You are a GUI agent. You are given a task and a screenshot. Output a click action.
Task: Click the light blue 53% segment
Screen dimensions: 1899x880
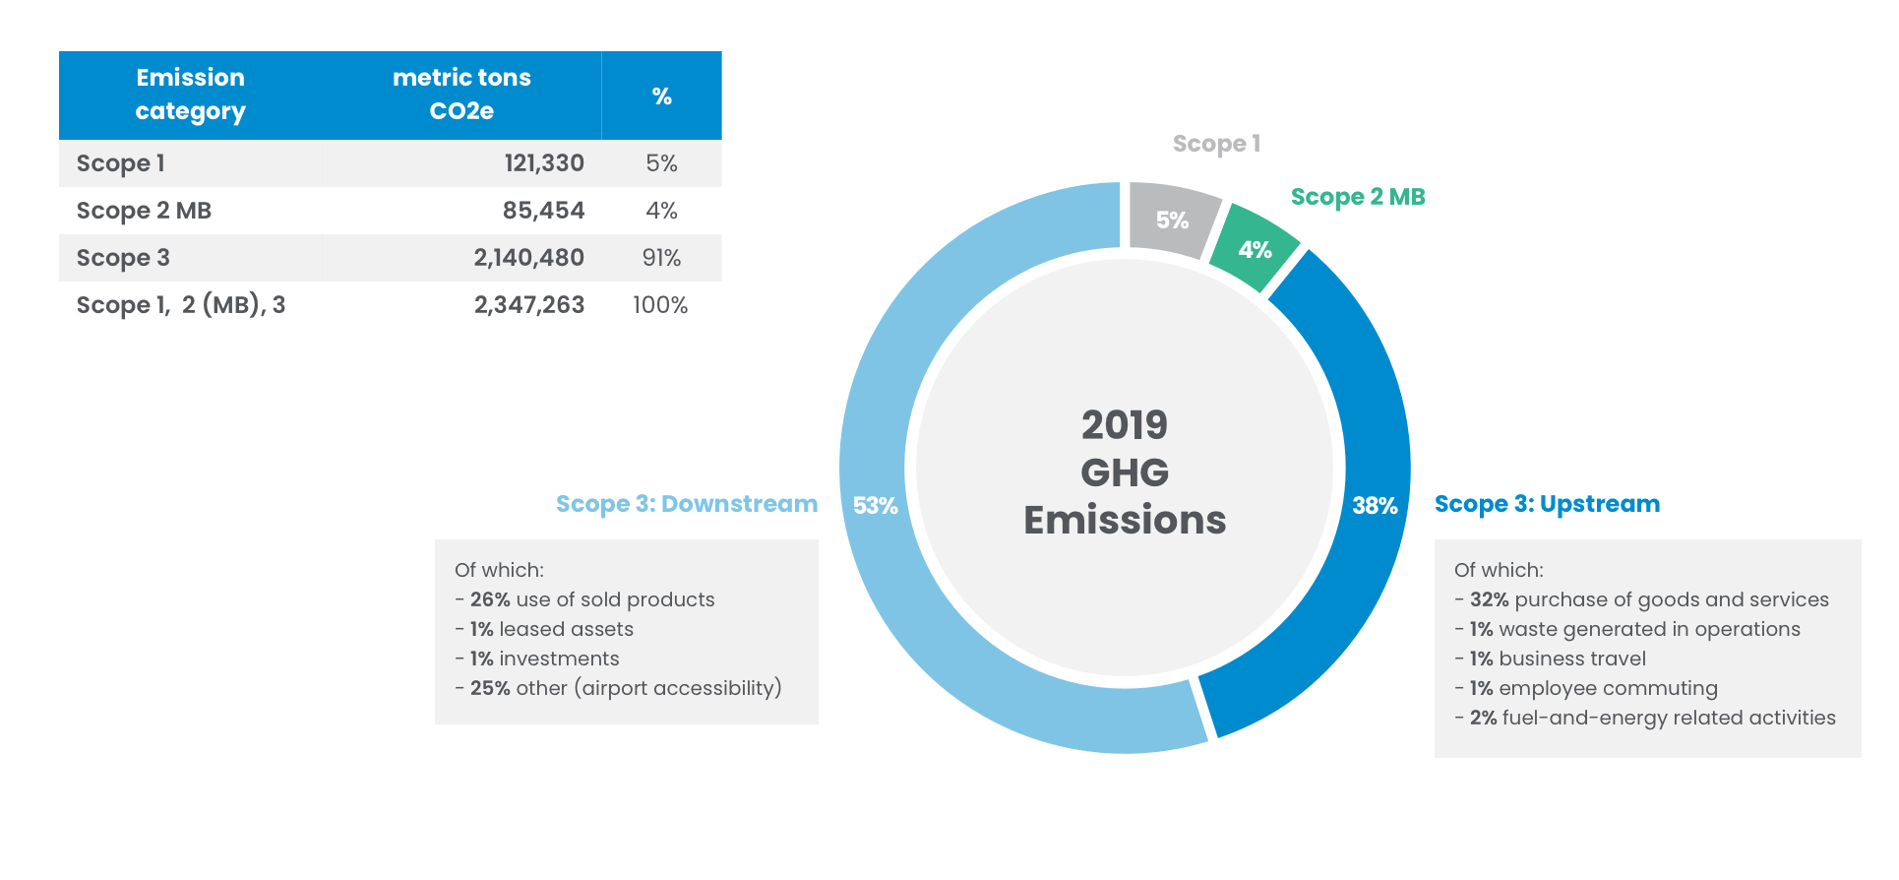click(876, 506)
